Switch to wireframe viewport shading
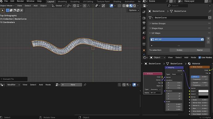Image resolution: width=213 pixels, height=119 pixels. click(124, 6)
